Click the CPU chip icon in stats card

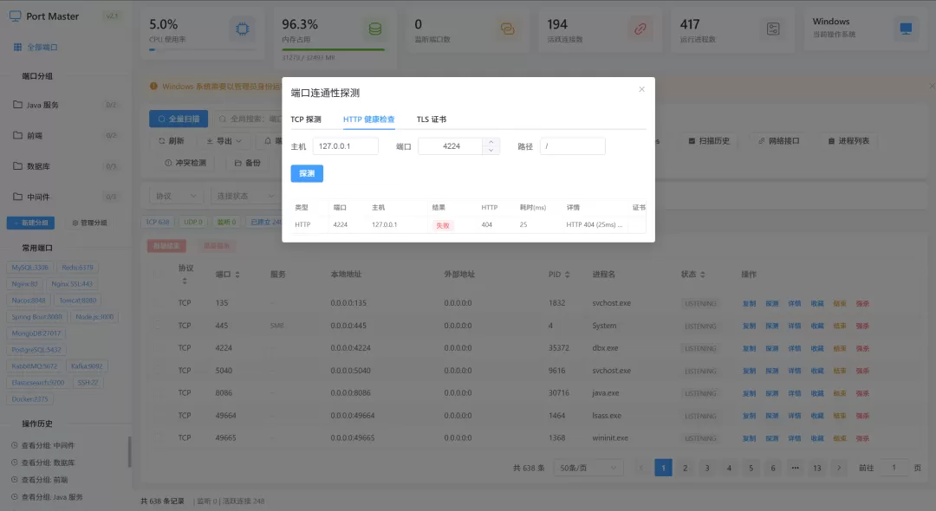(243, 29)
